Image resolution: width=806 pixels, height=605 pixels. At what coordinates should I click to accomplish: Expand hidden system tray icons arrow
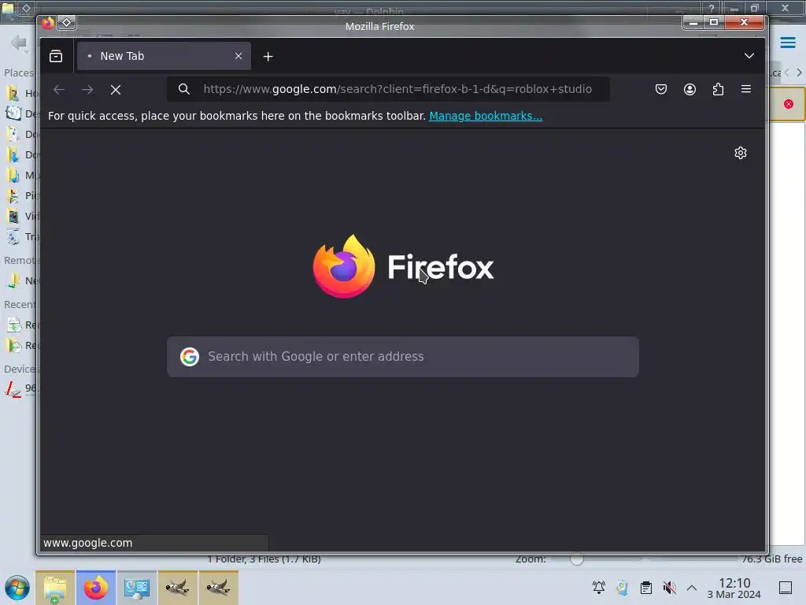(692, 588)
